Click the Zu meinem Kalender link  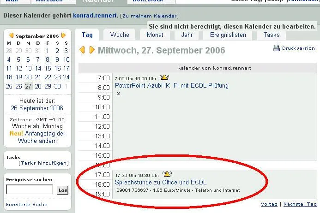coord(150,16)
